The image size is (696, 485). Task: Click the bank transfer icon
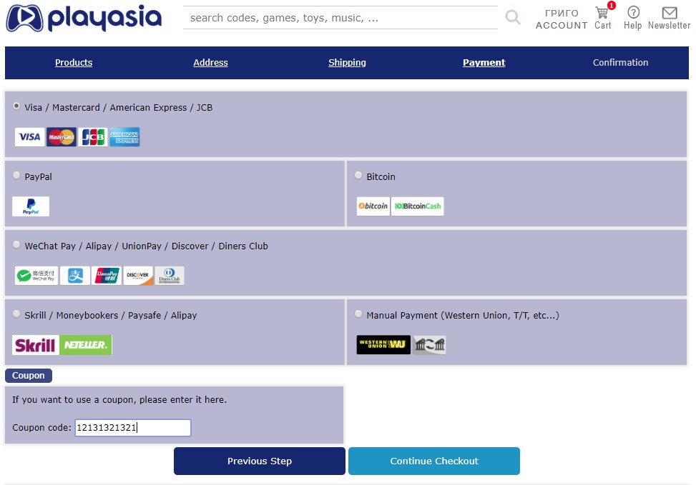point(429,345)
